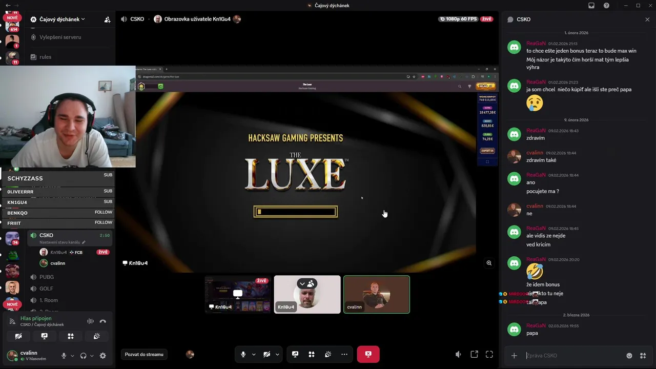Image resolution: width=656 pixels, height=369 pixels.
Task: Open the apps icon beside the emoji picker
Action: [x=643, y=356]
